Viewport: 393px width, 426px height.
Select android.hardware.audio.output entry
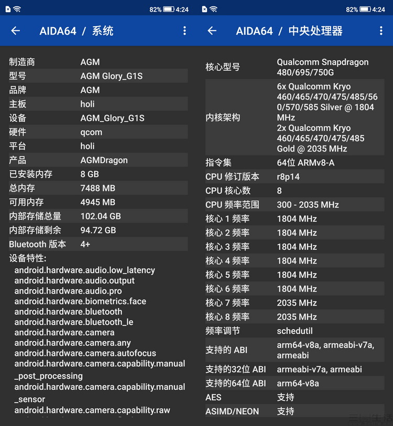click(74, 281)
